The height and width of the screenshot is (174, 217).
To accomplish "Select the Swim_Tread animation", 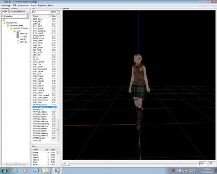I will 44,48.
